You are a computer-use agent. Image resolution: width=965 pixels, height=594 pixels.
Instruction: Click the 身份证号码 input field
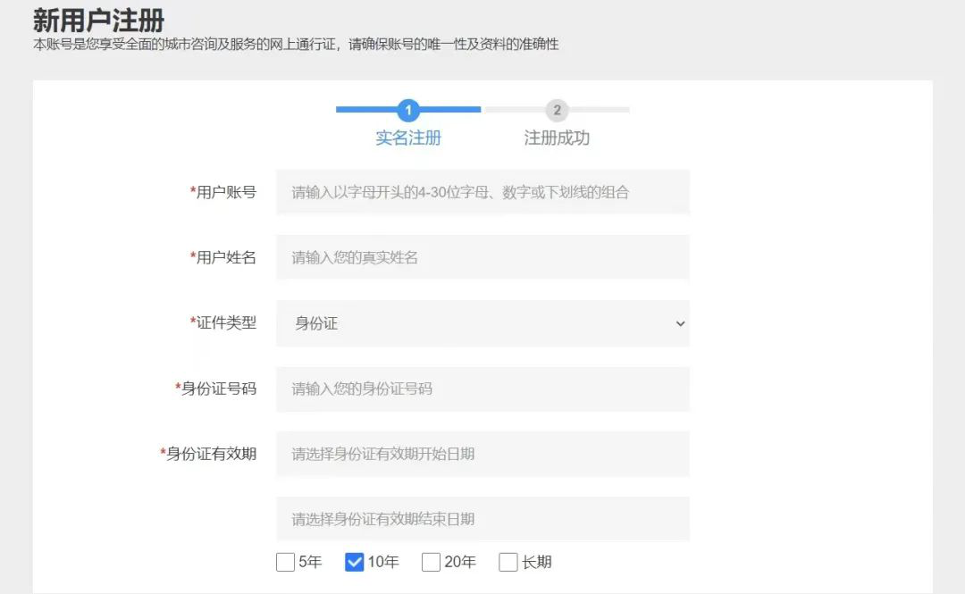pos(482,389)
